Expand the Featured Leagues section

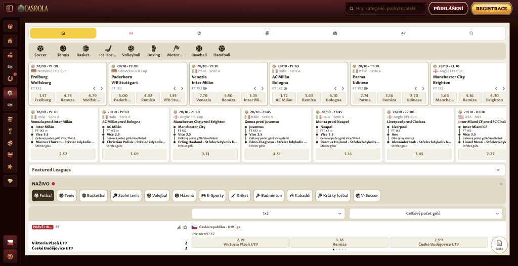coord(267,170)
